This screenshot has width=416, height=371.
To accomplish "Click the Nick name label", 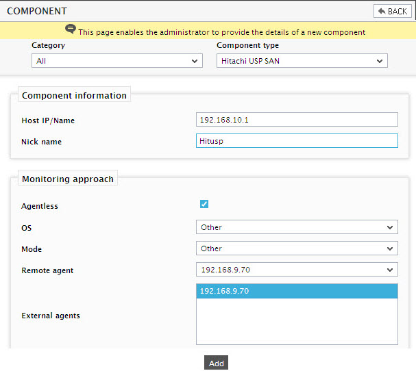I will tap(41, 142).
